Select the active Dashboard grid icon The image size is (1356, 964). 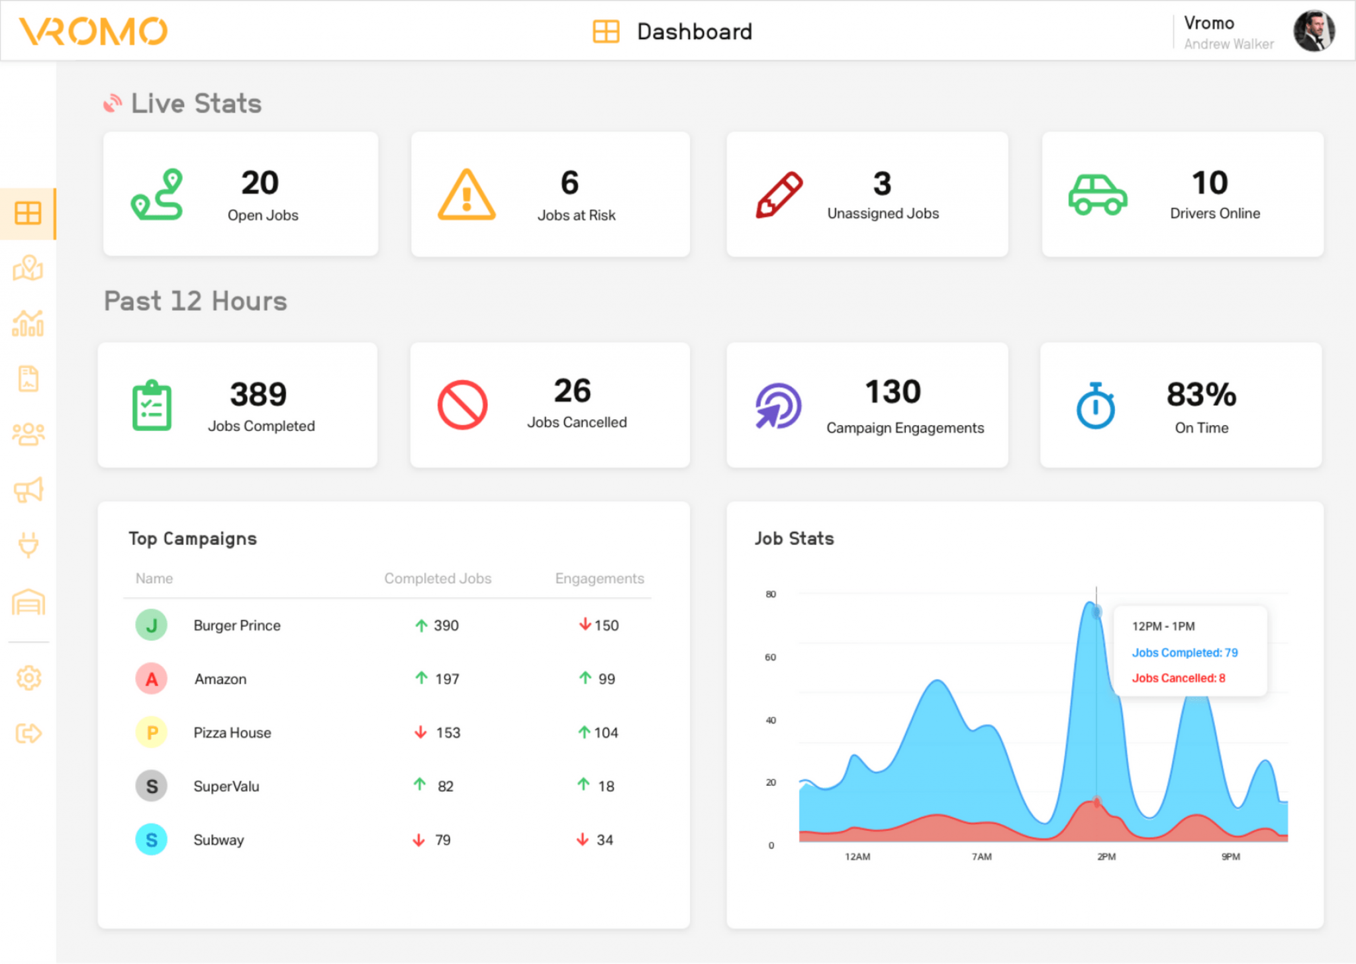(x=28, y=213)
